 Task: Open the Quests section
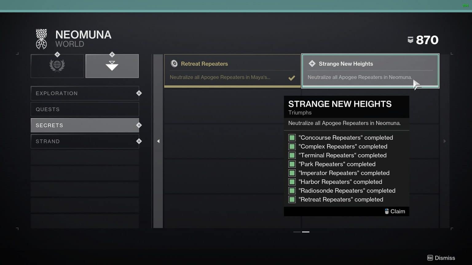[85, 109]
